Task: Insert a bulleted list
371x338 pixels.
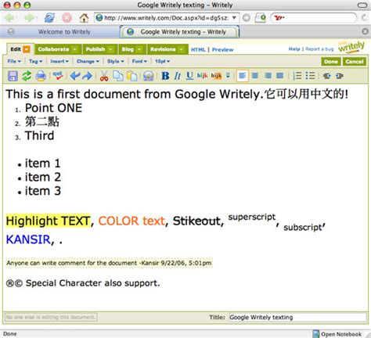Action: point(310,76)
